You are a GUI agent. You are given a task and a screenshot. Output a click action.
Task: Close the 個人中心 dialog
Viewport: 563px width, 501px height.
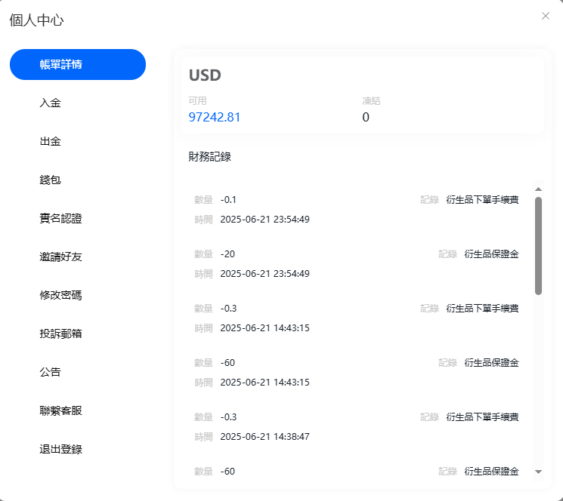(546, 16)
